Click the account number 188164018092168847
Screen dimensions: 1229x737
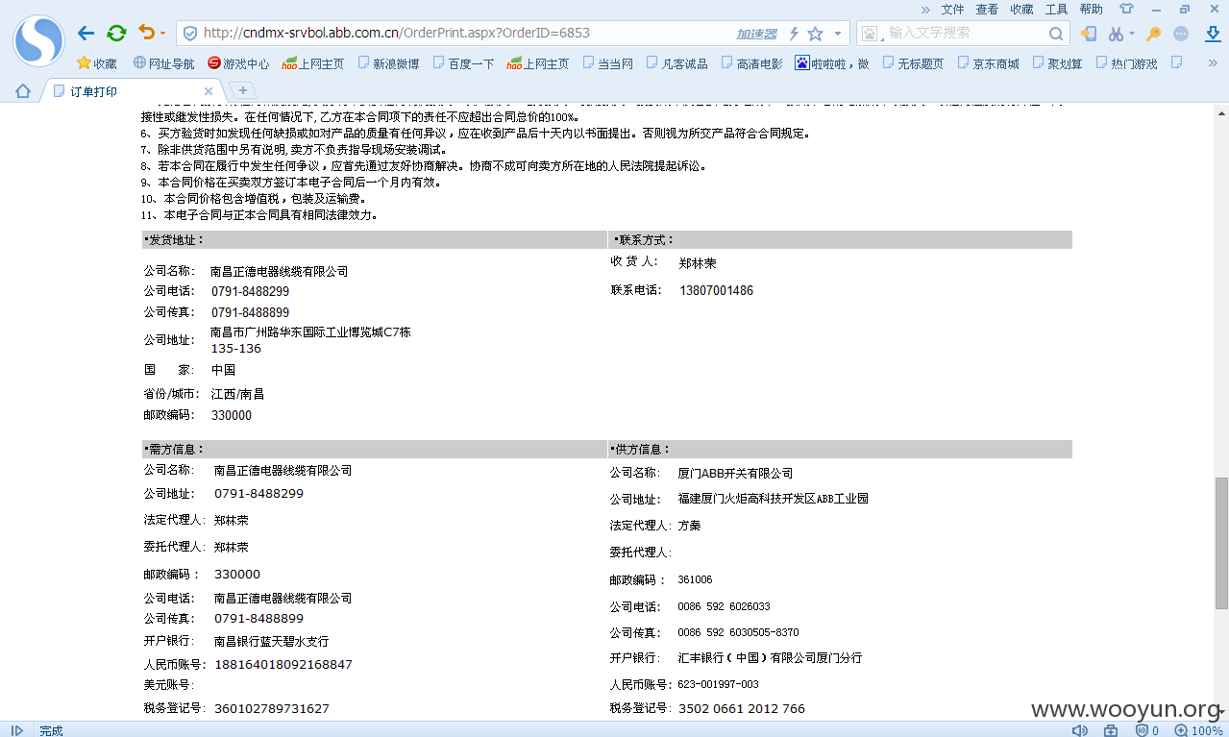click(x=283, y=664)
